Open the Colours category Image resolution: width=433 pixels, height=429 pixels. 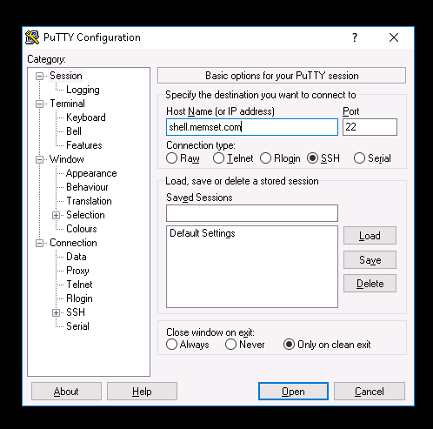point(82,229)
